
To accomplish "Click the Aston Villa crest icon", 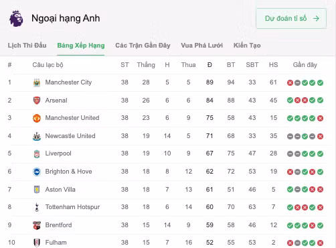I will pos(37,190).
